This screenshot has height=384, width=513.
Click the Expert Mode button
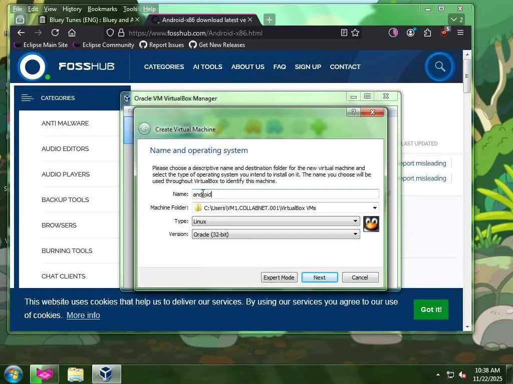279,277
